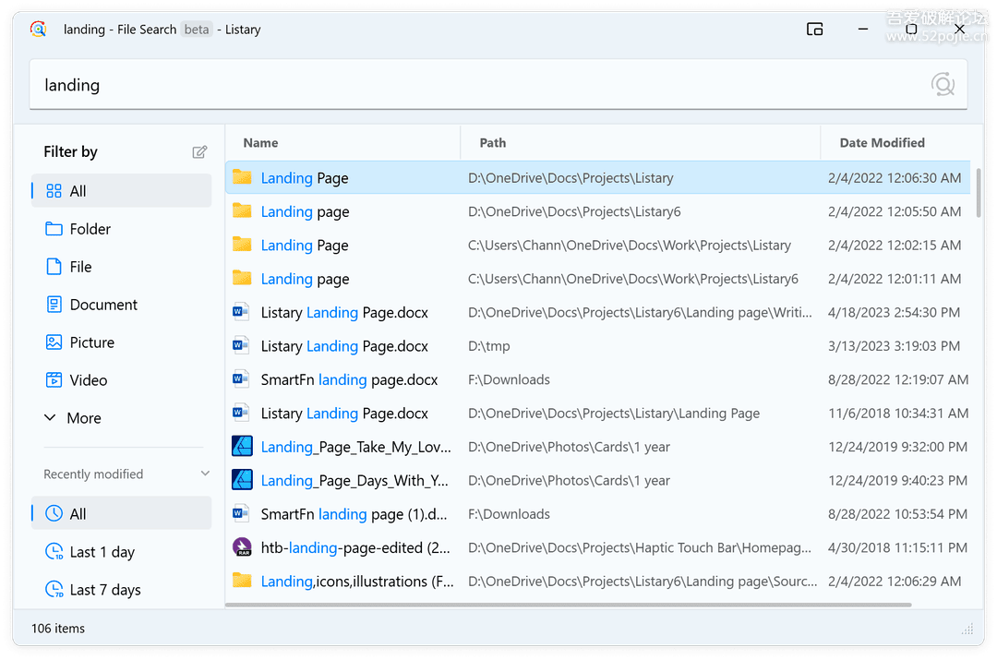Viewport: 997px width, 660px height.
Task: Click date 2/4/2022 12:06:29 AM
Action: pos(895,582)
